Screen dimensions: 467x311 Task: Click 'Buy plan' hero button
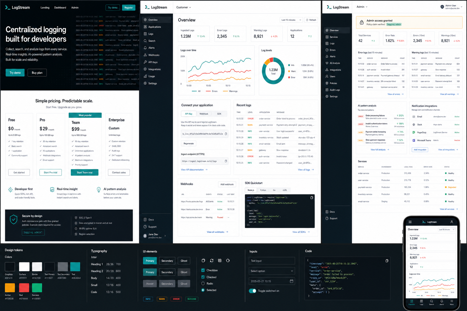coord(37,73)
